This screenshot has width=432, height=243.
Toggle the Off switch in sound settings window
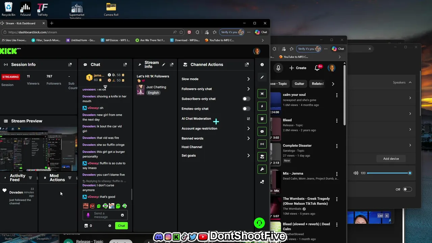point(407,189)
